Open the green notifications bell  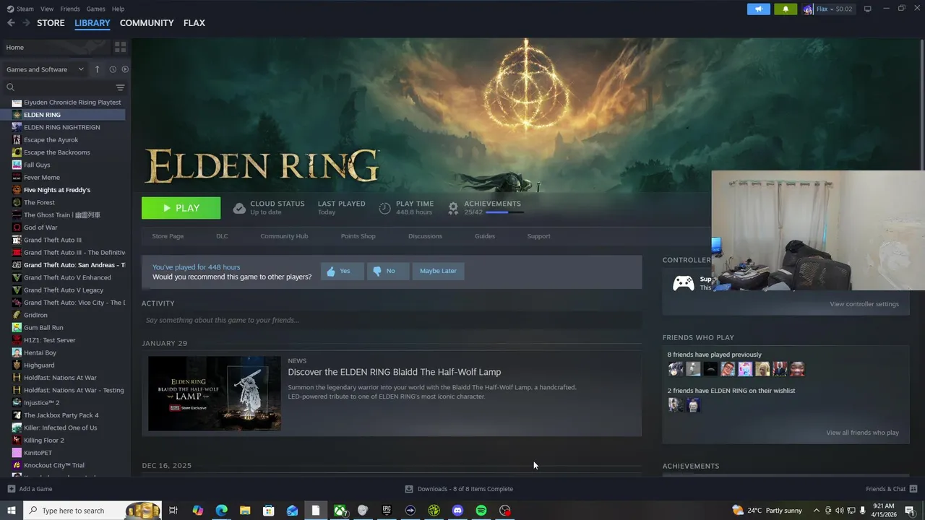pos(786,9)
